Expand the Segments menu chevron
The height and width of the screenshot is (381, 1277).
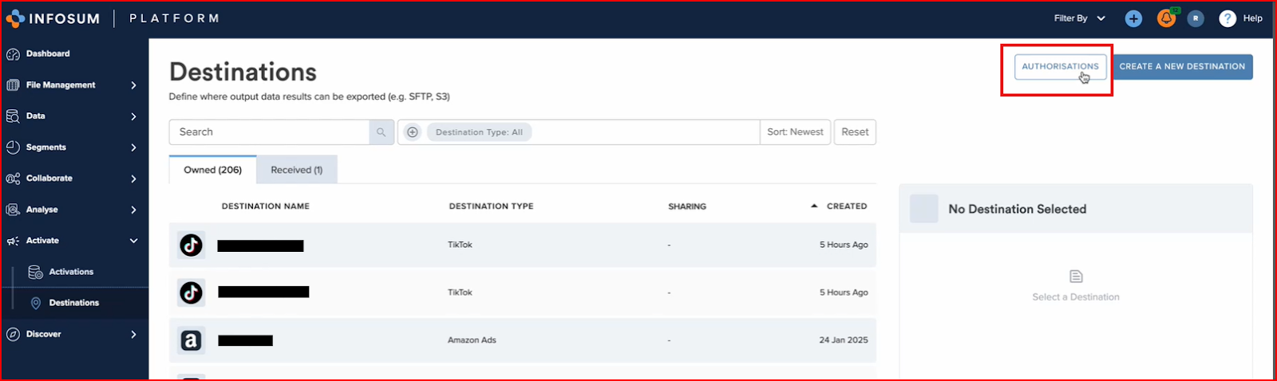pos(133,147)
